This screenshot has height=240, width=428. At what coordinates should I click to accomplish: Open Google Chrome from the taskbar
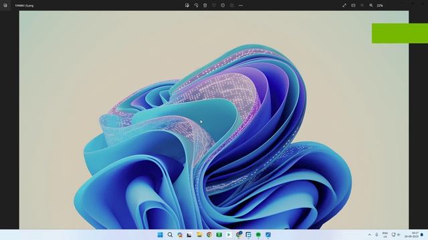coord(209,235)
